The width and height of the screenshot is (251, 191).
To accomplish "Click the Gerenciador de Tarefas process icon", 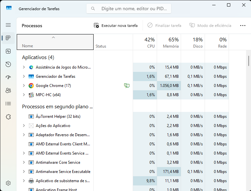I will [31, 76].
